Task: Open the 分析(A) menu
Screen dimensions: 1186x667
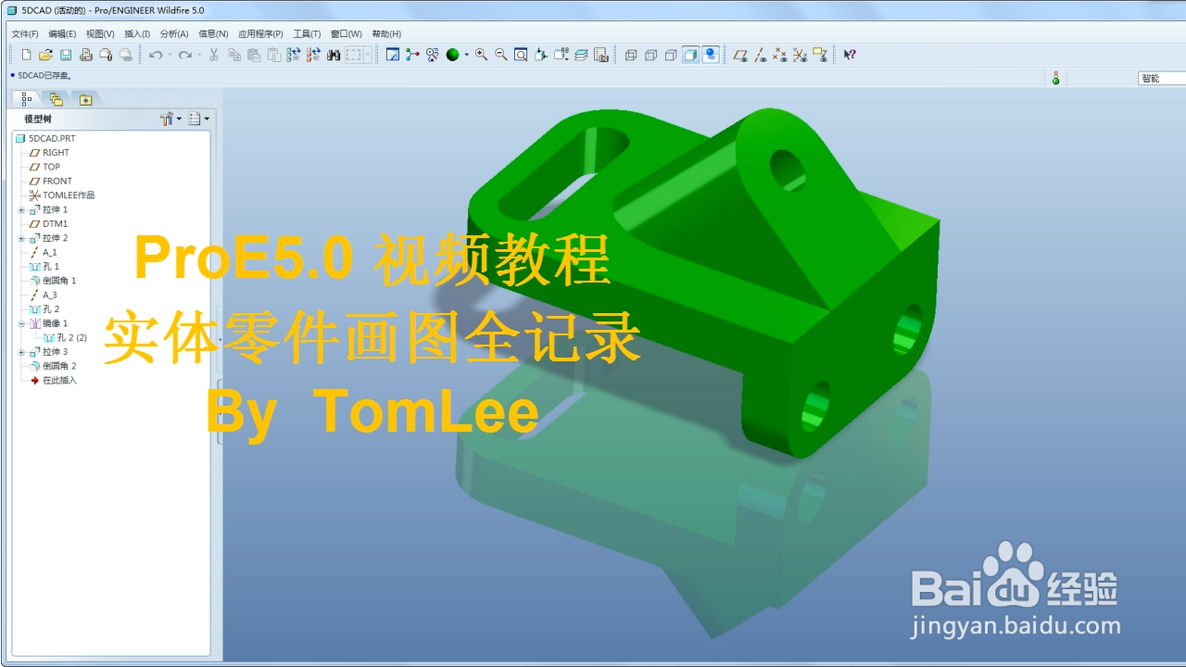Action: [x=174, y=34]
